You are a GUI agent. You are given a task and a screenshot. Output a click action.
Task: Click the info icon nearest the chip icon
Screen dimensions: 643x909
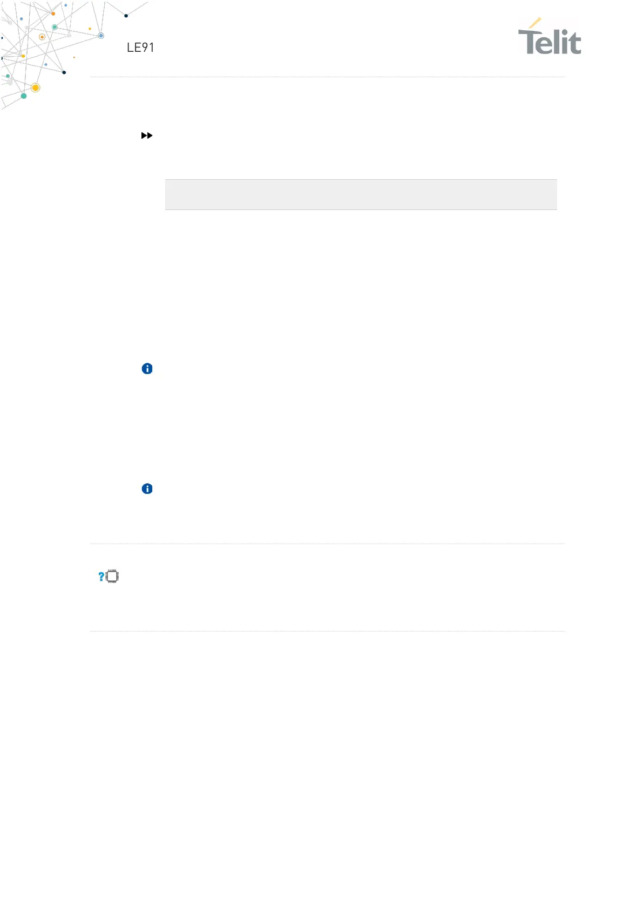pyautogui.click(x=147, y=489)
